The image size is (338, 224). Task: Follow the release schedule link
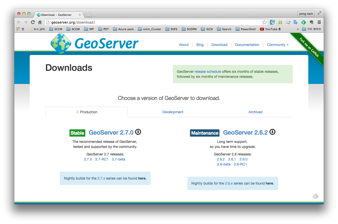(208, 72)
